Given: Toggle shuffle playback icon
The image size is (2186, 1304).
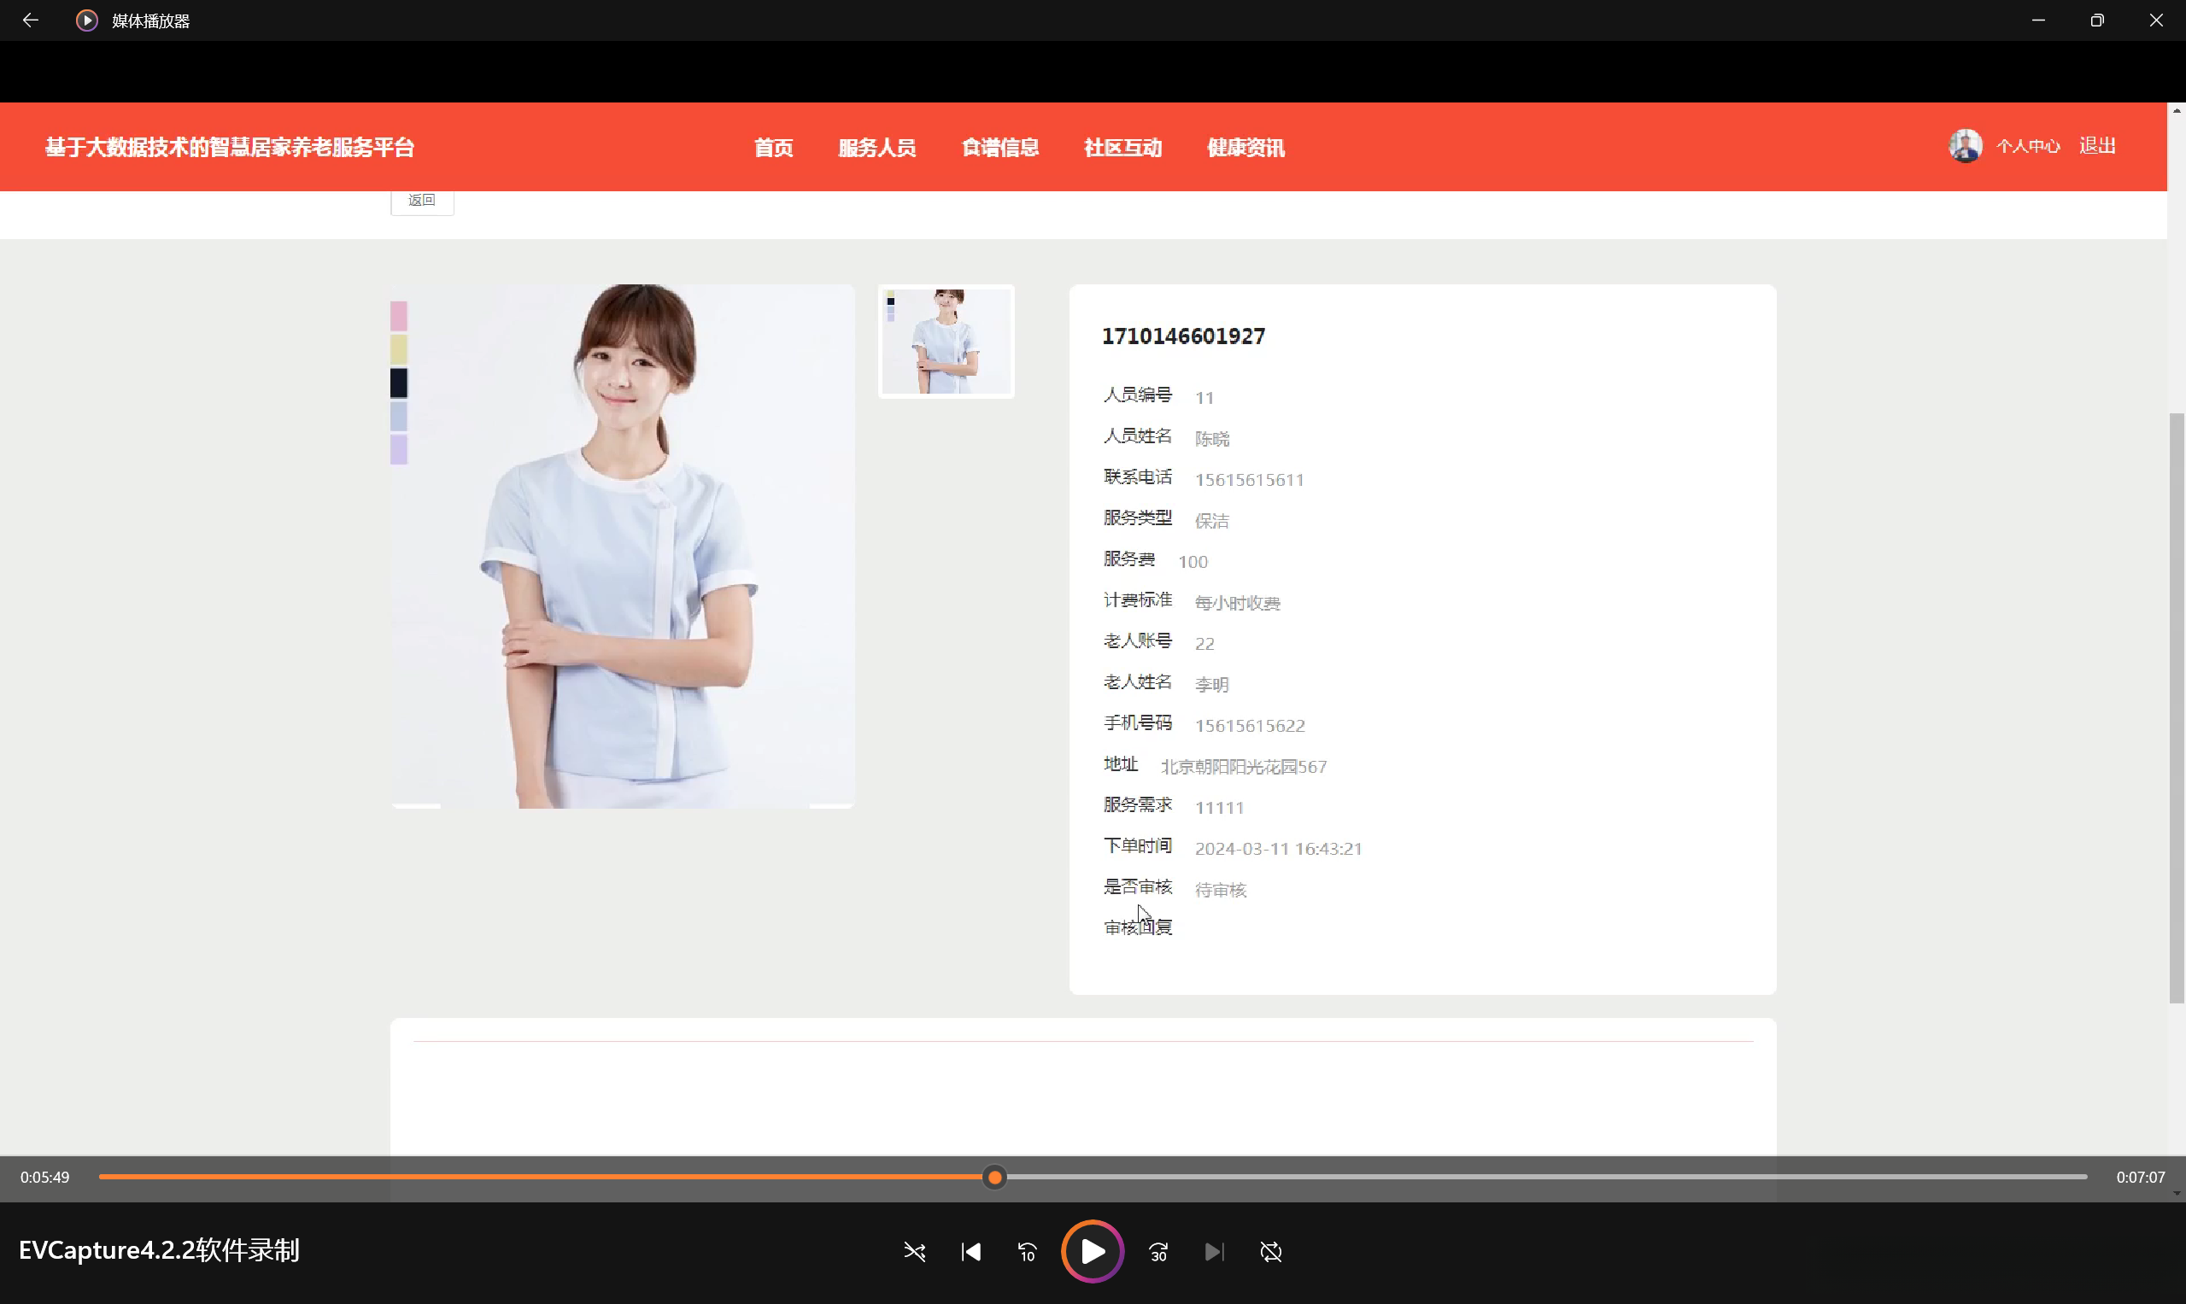Looking at the screenshot, I should click(914, 1251).
